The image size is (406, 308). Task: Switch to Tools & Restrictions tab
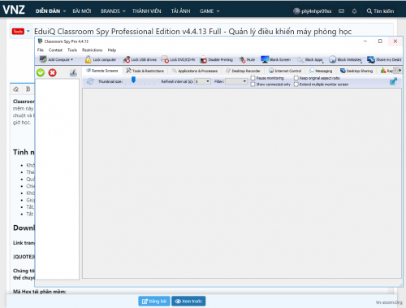[145, 71]
